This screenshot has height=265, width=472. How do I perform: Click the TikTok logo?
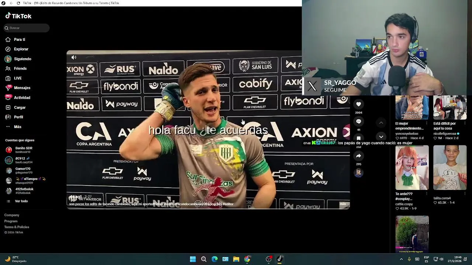18,16
